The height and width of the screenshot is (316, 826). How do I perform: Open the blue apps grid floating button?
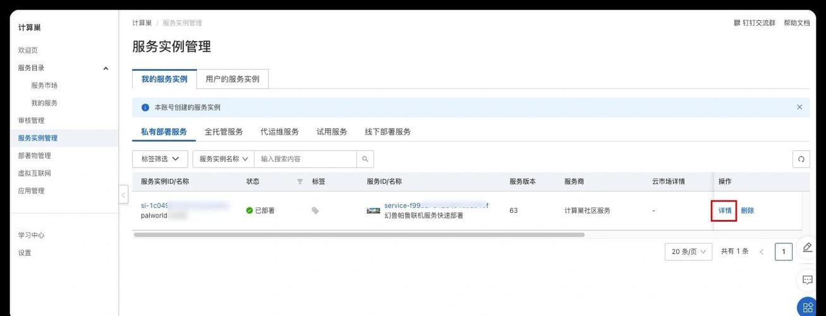[807, 307]
